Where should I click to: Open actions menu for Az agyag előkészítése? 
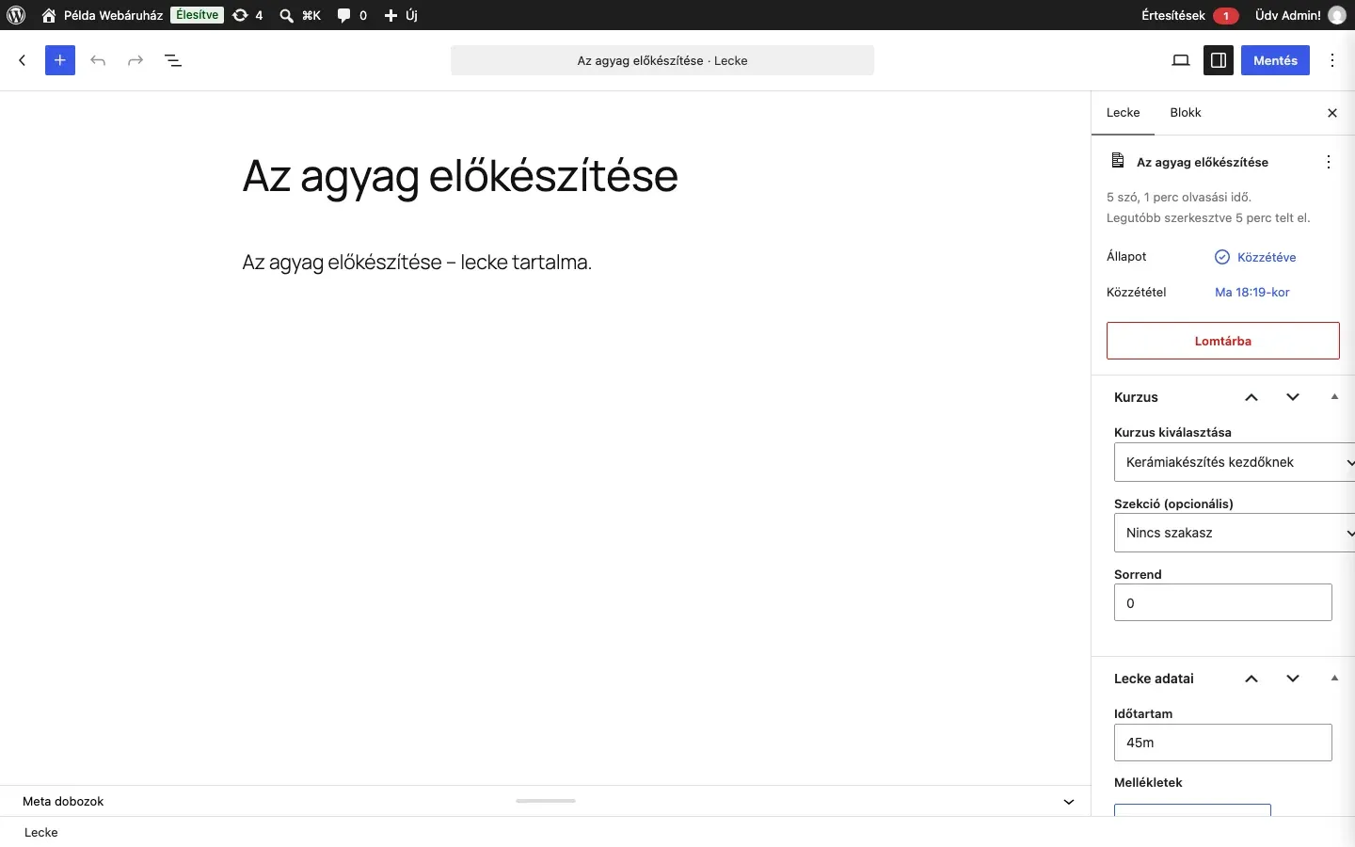[x=1330, y=162]
